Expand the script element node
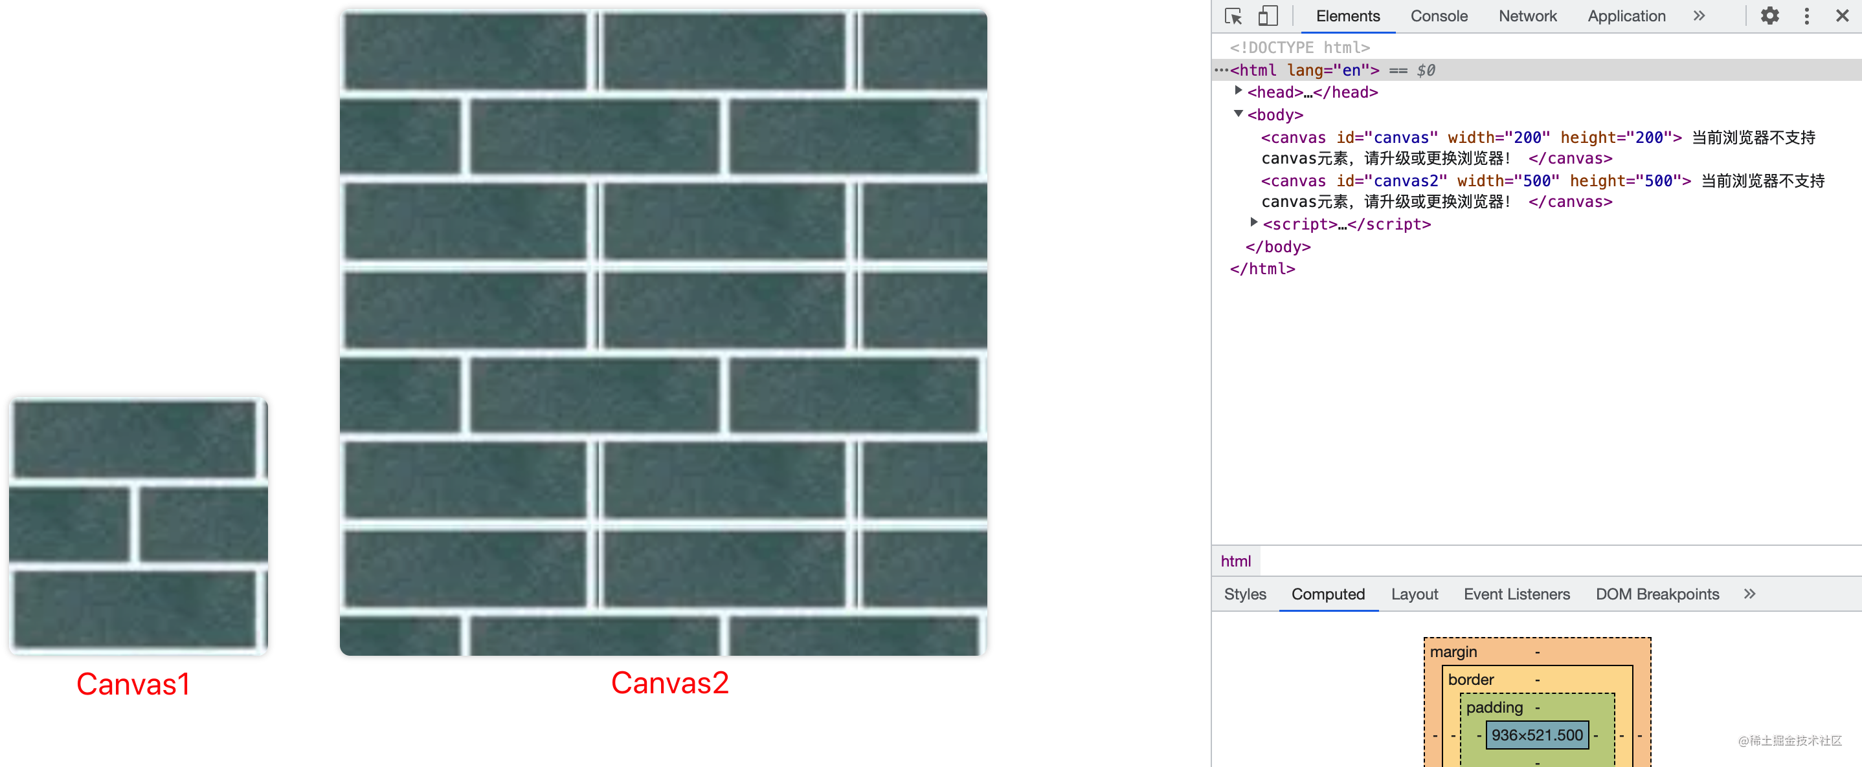The width and height of the screenshot is (1862, 767). coord(1253,223)
